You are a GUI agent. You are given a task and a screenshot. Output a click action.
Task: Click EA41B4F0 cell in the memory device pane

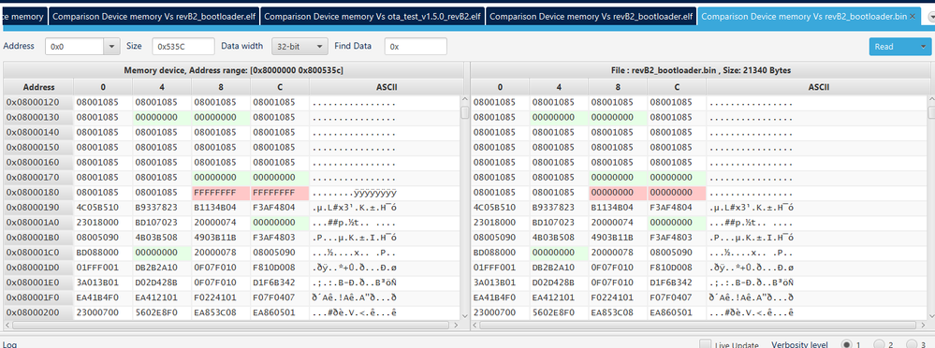point(103,297)
